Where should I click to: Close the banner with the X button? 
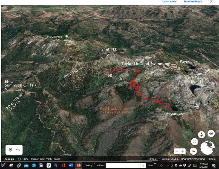click(211, 2)
